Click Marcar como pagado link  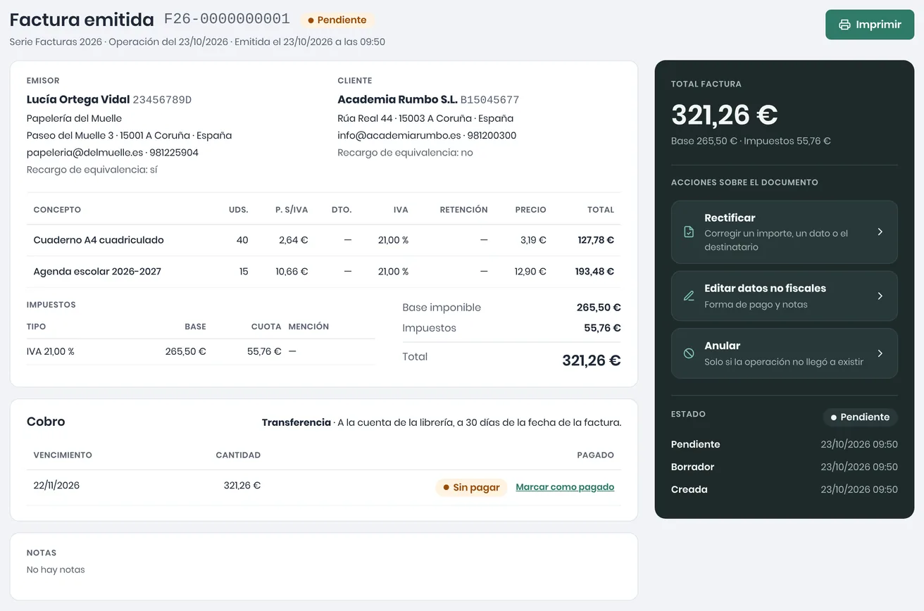pyautogui.click(x=565, y=487)
